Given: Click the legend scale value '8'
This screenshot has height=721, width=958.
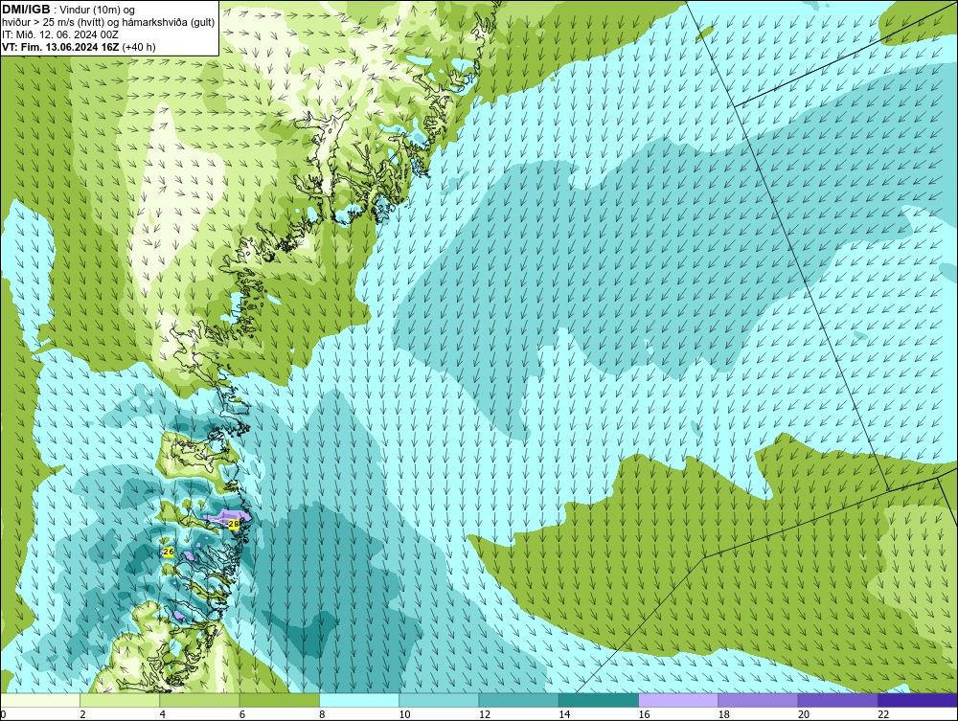Looking at the screenshot, I should tap(322, 714).
